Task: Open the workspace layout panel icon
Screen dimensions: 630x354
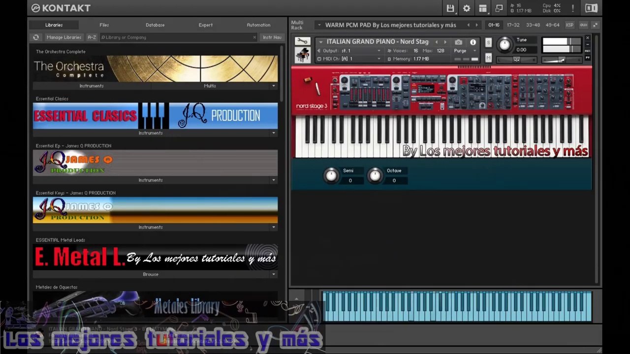Action: click(483, 8)
